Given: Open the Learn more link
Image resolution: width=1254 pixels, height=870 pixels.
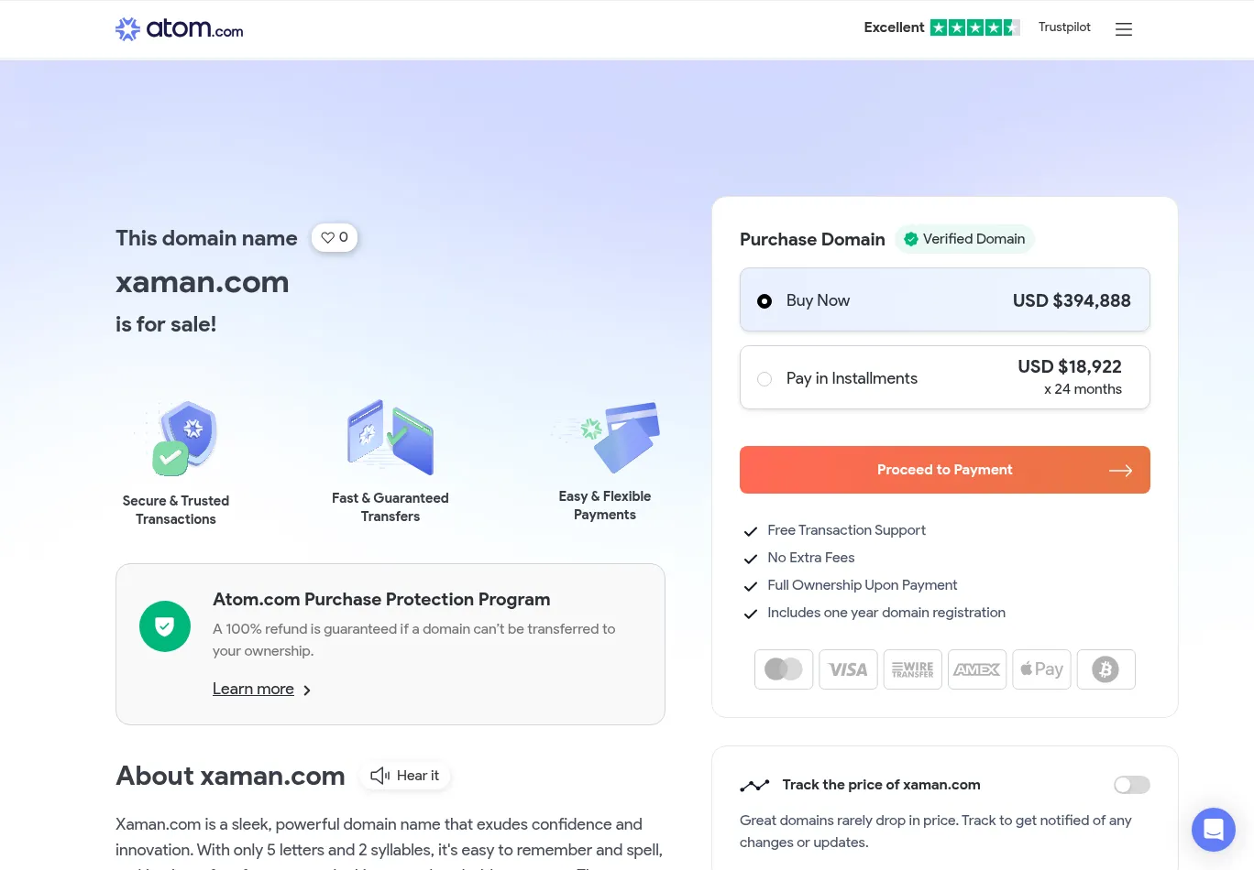Looking at the screenshot, I should point(253,690).
